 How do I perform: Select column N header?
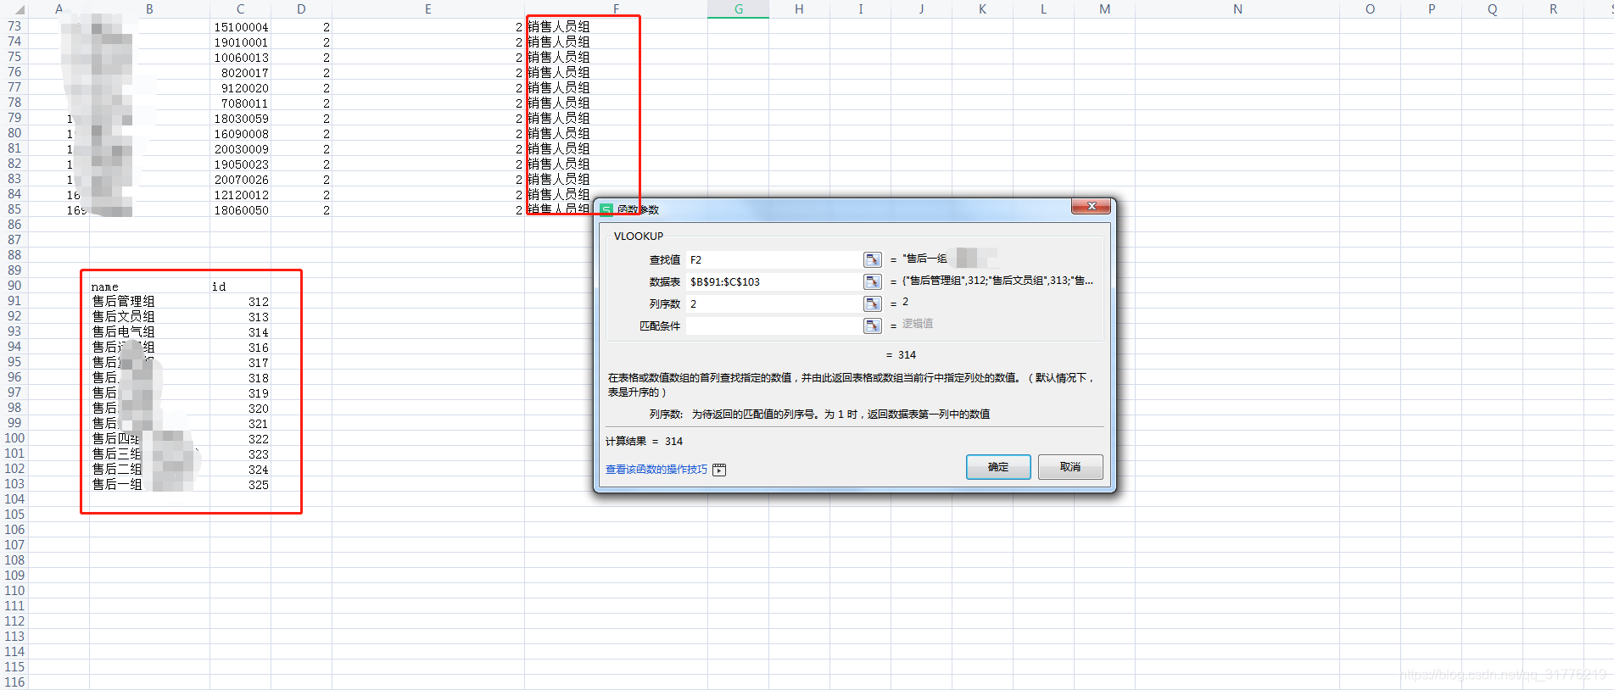click(x=1237, y=9)
